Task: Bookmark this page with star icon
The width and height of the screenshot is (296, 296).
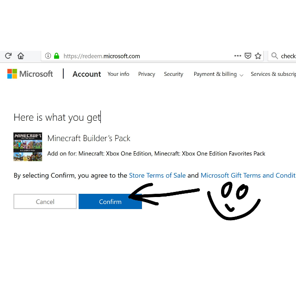Action: click(258, 56)
